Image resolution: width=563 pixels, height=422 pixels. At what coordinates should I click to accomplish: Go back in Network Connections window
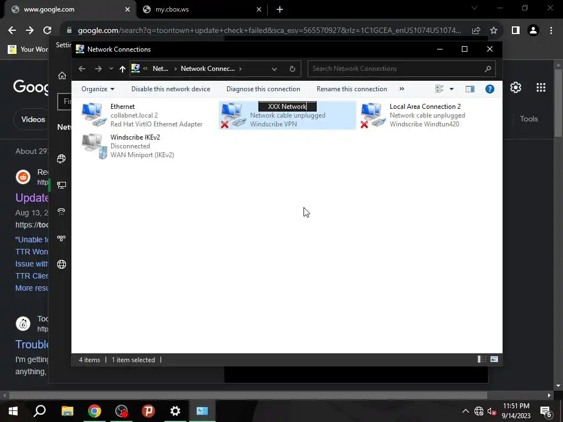pos(82,69)
